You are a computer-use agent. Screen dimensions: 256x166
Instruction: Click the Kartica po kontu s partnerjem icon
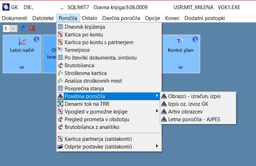pyautogui.click(x=60, y=42)
